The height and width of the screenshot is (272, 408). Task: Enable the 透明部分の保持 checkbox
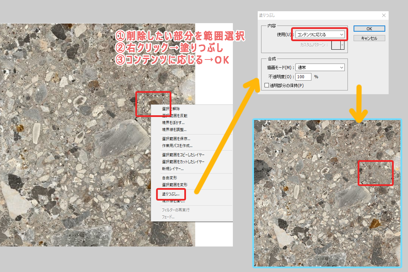coord(267,86)
